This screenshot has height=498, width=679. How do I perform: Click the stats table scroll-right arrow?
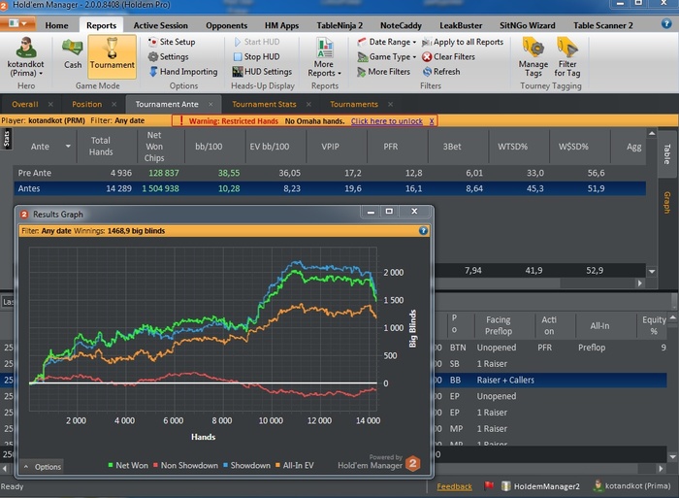pos(640,283)
